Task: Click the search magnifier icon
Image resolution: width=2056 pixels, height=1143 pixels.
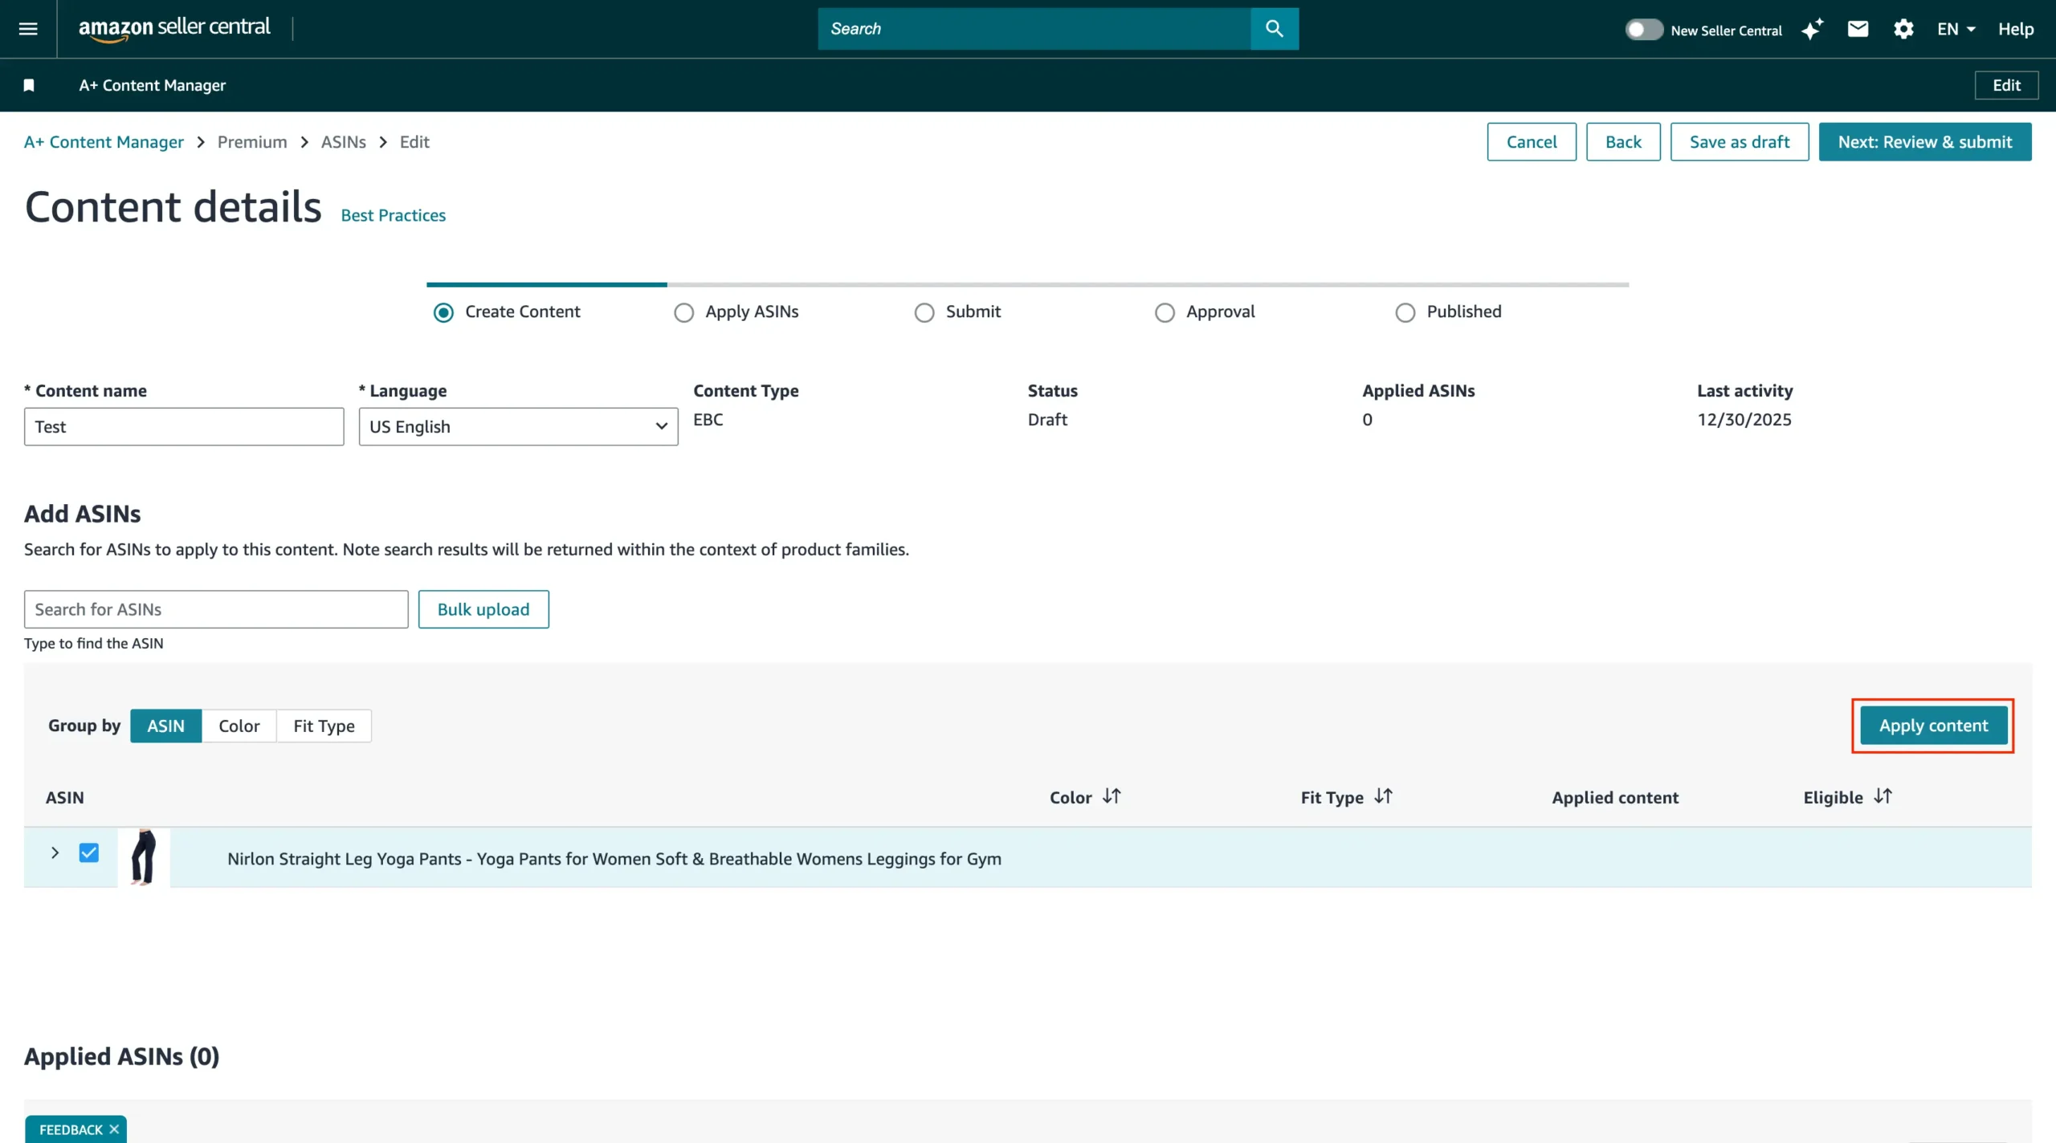Action: (1274, 29)
